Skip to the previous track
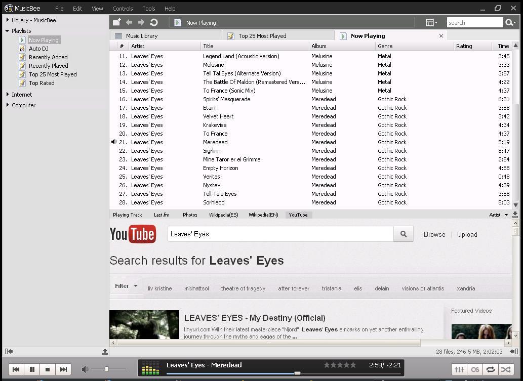523x381 pixels. (16, 369)
